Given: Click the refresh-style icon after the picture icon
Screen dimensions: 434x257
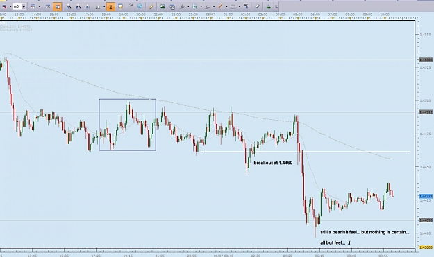Looking at the screenshot, I should [x=172, y=7].
